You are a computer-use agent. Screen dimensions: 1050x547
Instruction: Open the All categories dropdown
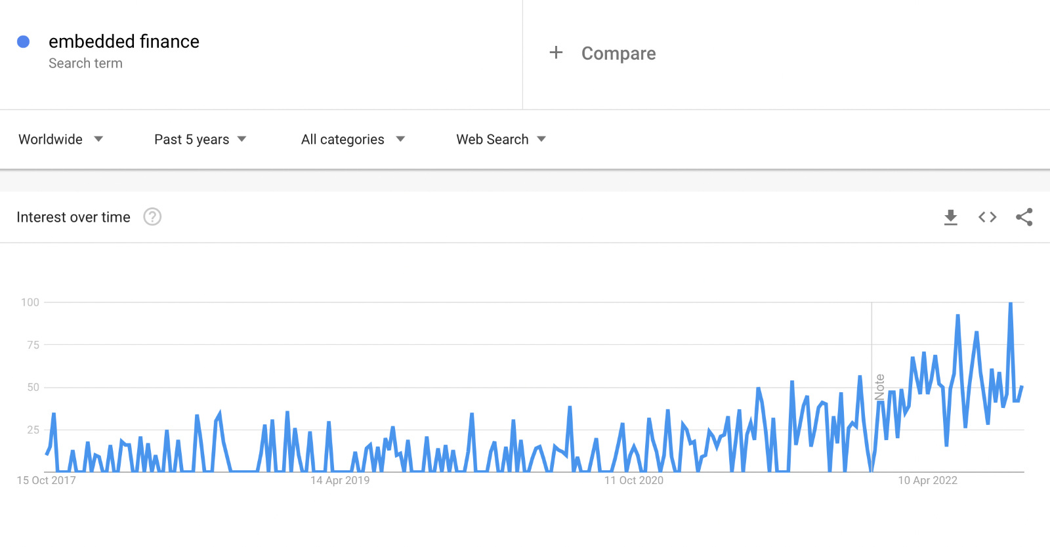click(x=353, y=139)
